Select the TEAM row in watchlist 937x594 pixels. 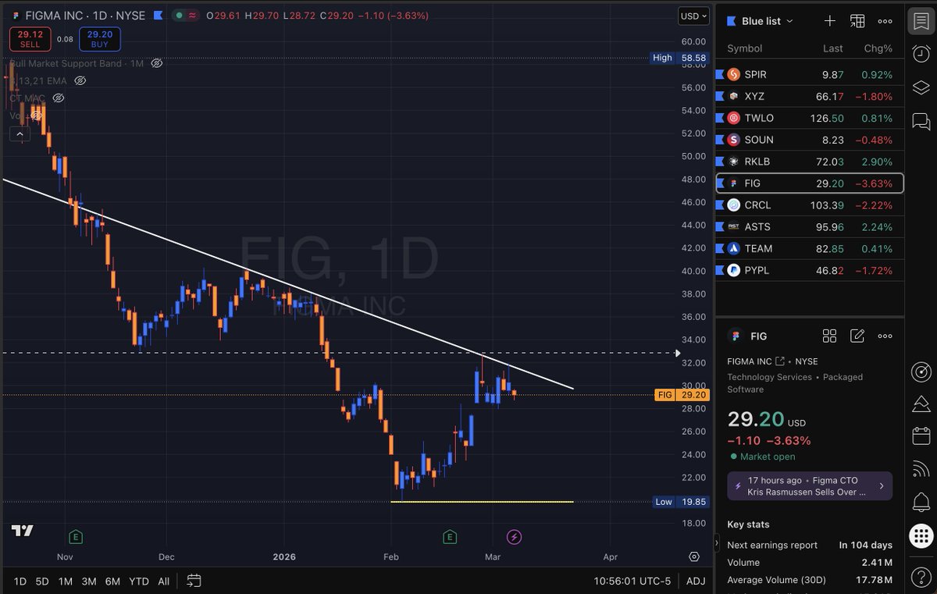(809, 249)
